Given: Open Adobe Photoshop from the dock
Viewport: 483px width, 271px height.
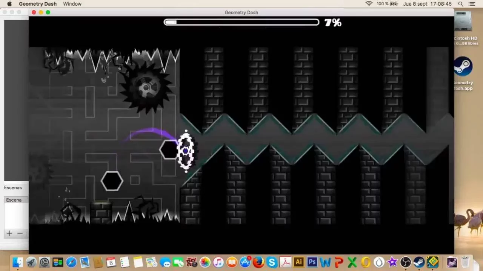Looking at the screenshot, I should (x=312, y=262).
